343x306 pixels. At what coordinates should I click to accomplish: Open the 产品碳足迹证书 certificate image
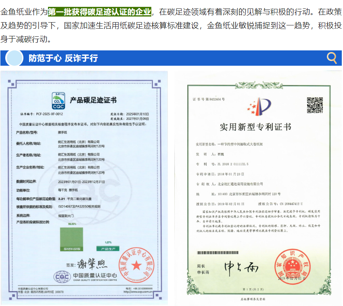click(84, 188)
